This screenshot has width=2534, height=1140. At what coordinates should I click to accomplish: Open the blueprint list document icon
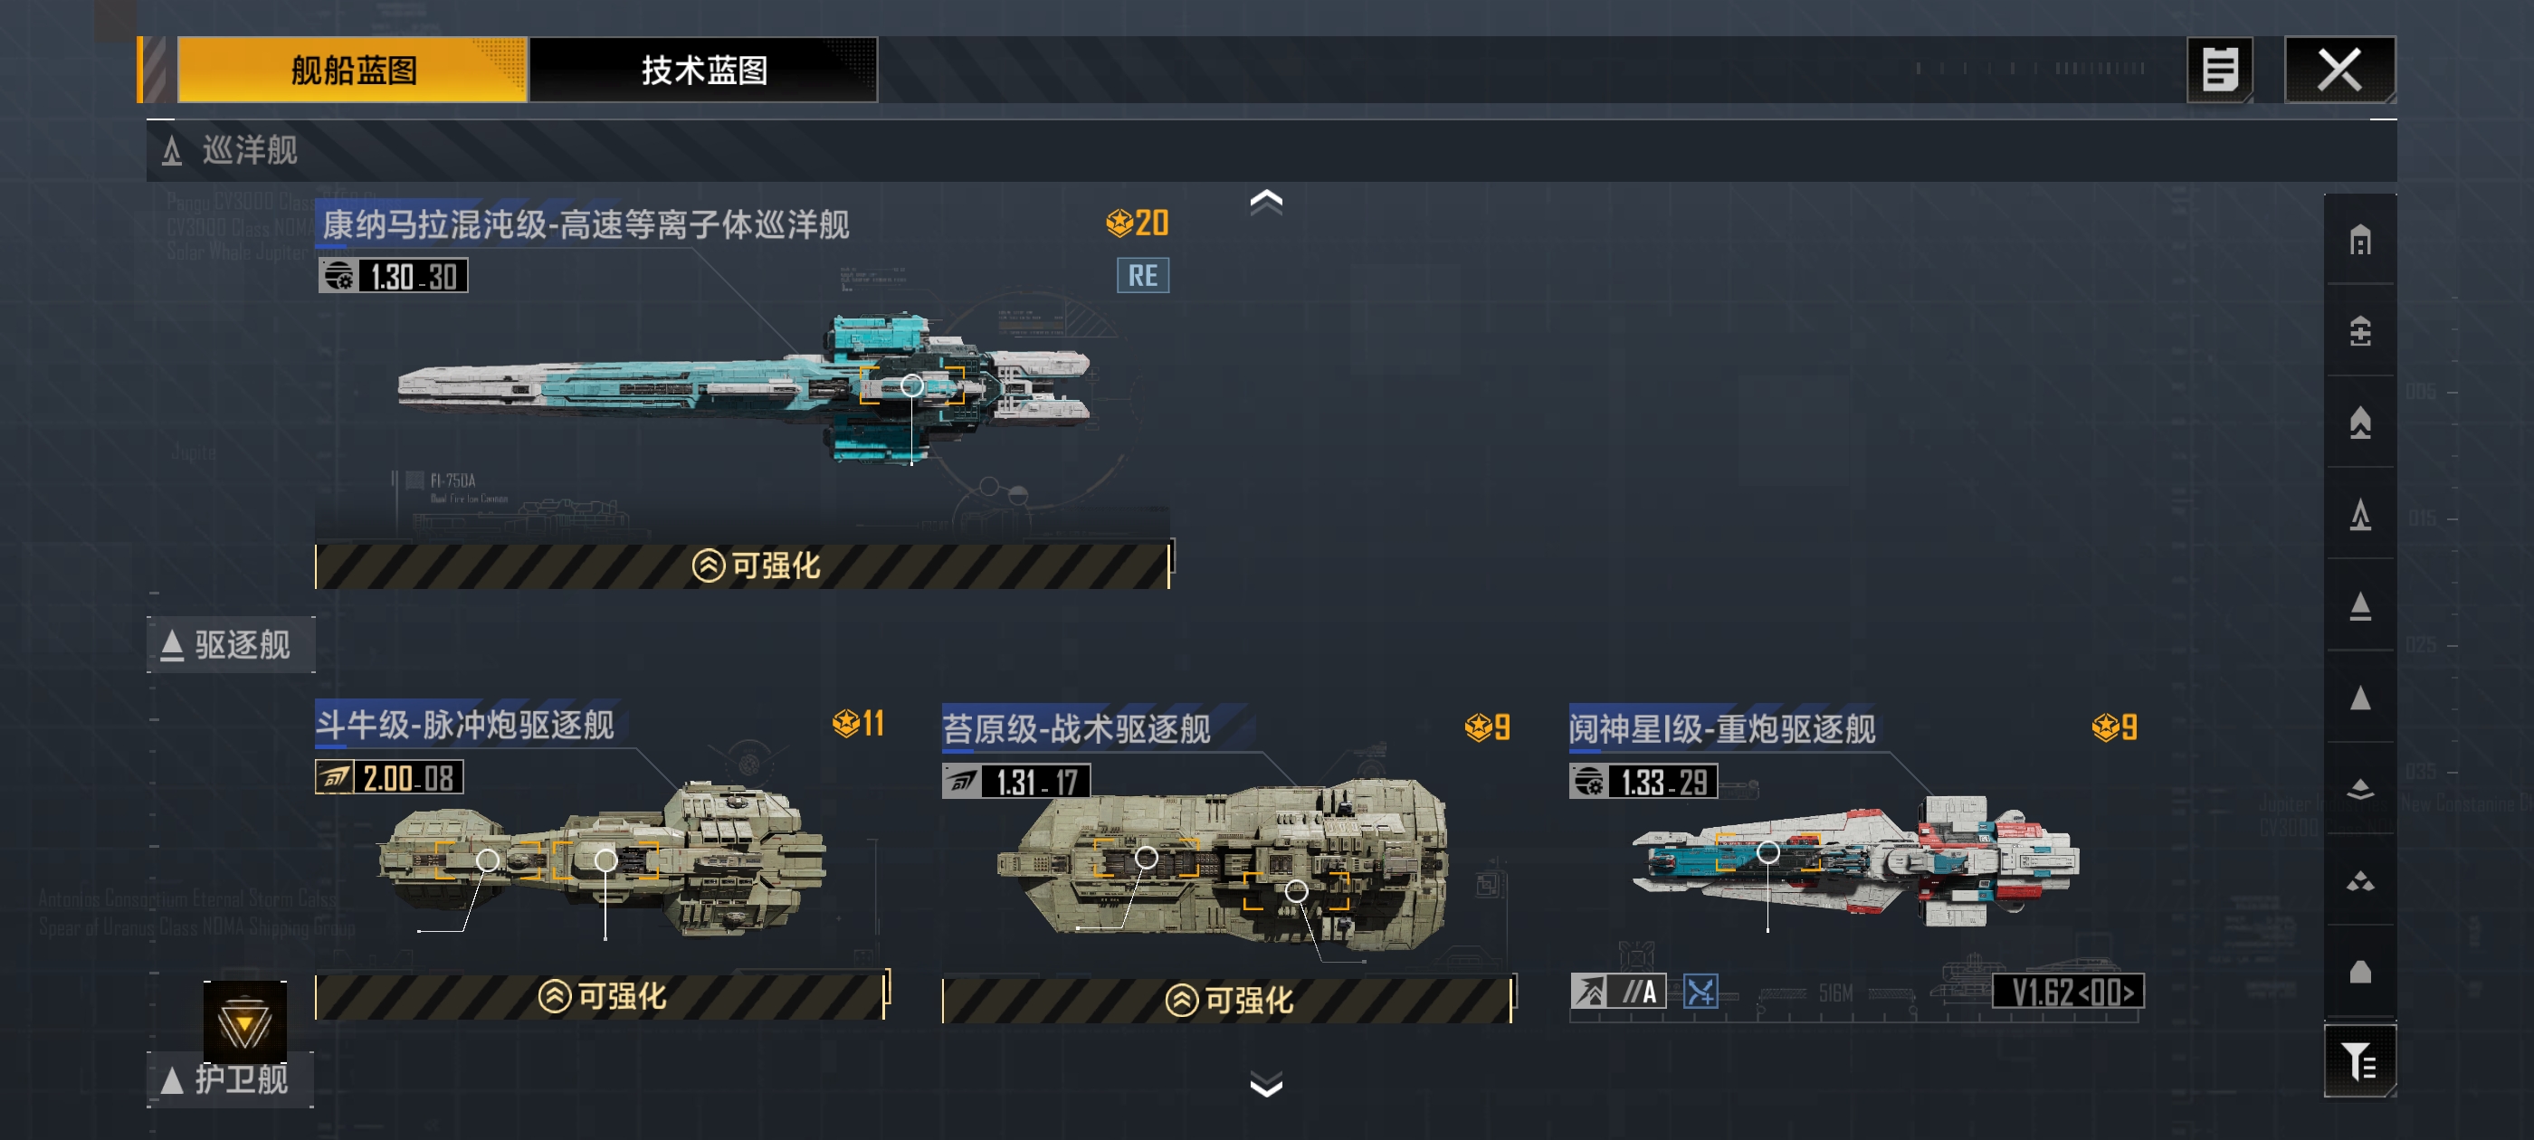coord(2219,70)
